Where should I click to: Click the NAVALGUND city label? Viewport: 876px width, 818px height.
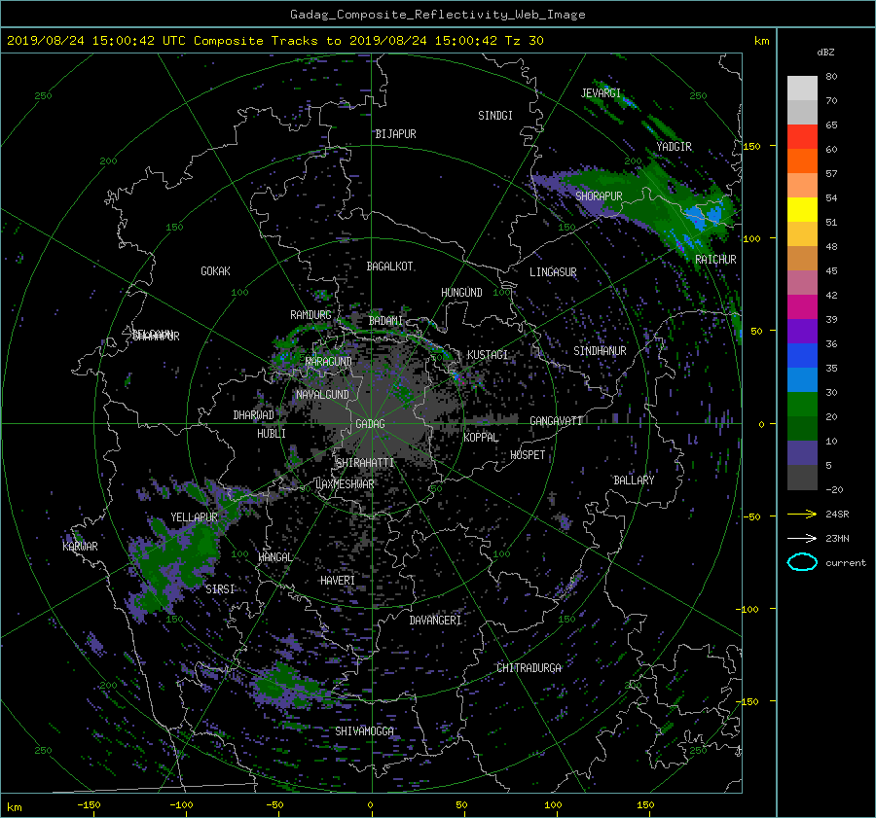(x=322, y=395)
